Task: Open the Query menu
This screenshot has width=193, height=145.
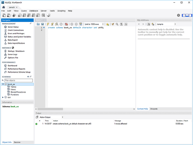Action: point(24,11)
